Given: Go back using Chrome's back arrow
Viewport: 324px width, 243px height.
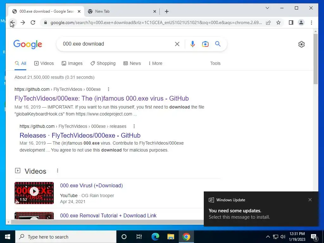Looking at the screenshot, I should tap(13, 22).
